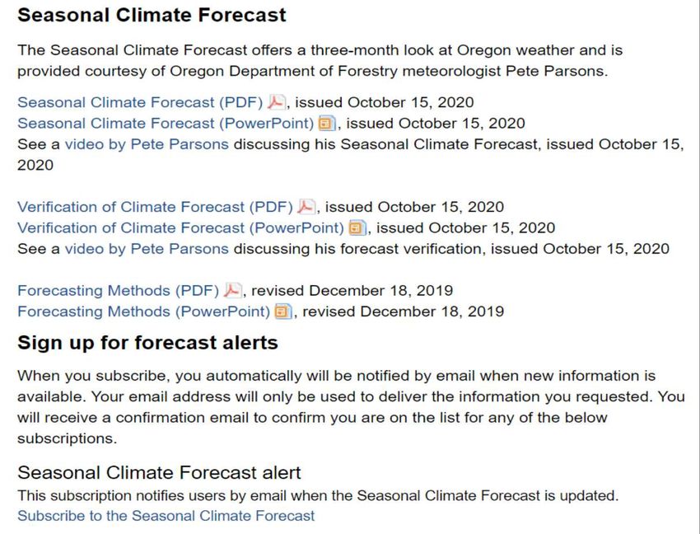Open Verification of Climate Forecast (PowerPoint) link
This screenshot has height=534, width=700.
[x=181, y=228]
